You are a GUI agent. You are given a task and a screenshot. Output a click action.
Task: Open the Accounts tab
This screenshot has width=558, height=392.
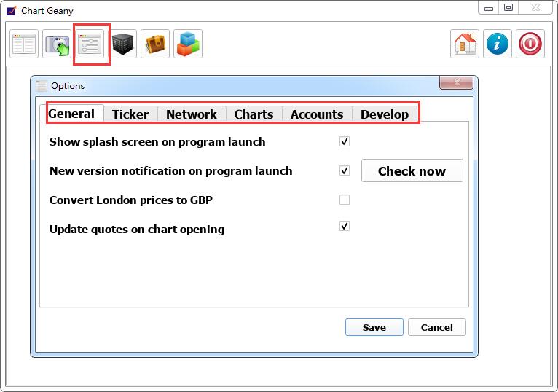tap(317, 114)
